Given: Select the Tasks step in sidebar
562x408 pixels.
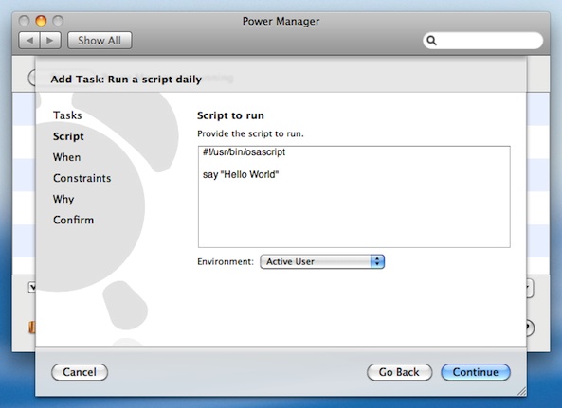Looking at the screenshot, I should click(67, 115).
